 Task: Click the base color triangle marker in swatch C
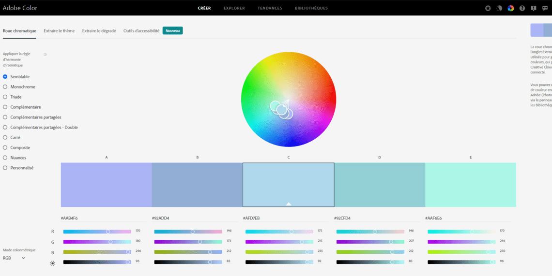coord(289,203)
